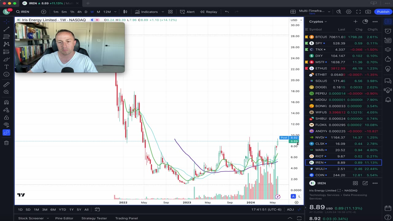Image resolution: width=393 pixels, height=221 pixels.
Task: Open the notifications bell icon
Action: coord(388,99)
